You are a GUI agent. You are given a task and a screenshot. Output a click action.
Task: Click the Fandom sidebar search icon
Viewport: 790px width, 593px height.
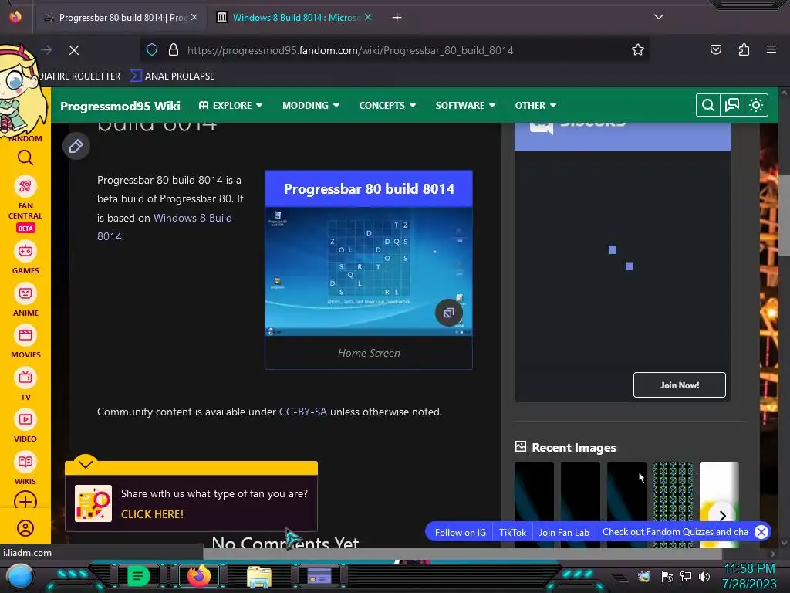pyautogui.click(x=25, y=158)
